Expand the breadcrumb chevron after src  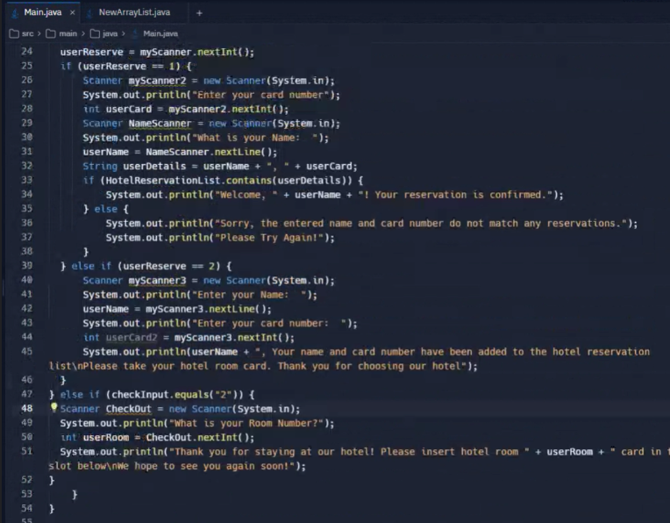click(39, 33)
